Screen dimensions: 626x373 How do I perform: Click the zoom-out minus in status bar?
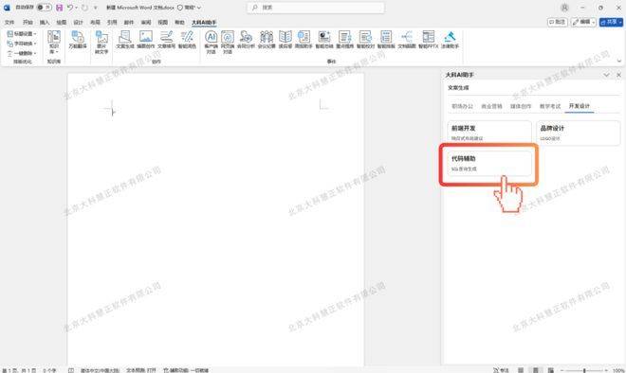(x=562, y=370)
